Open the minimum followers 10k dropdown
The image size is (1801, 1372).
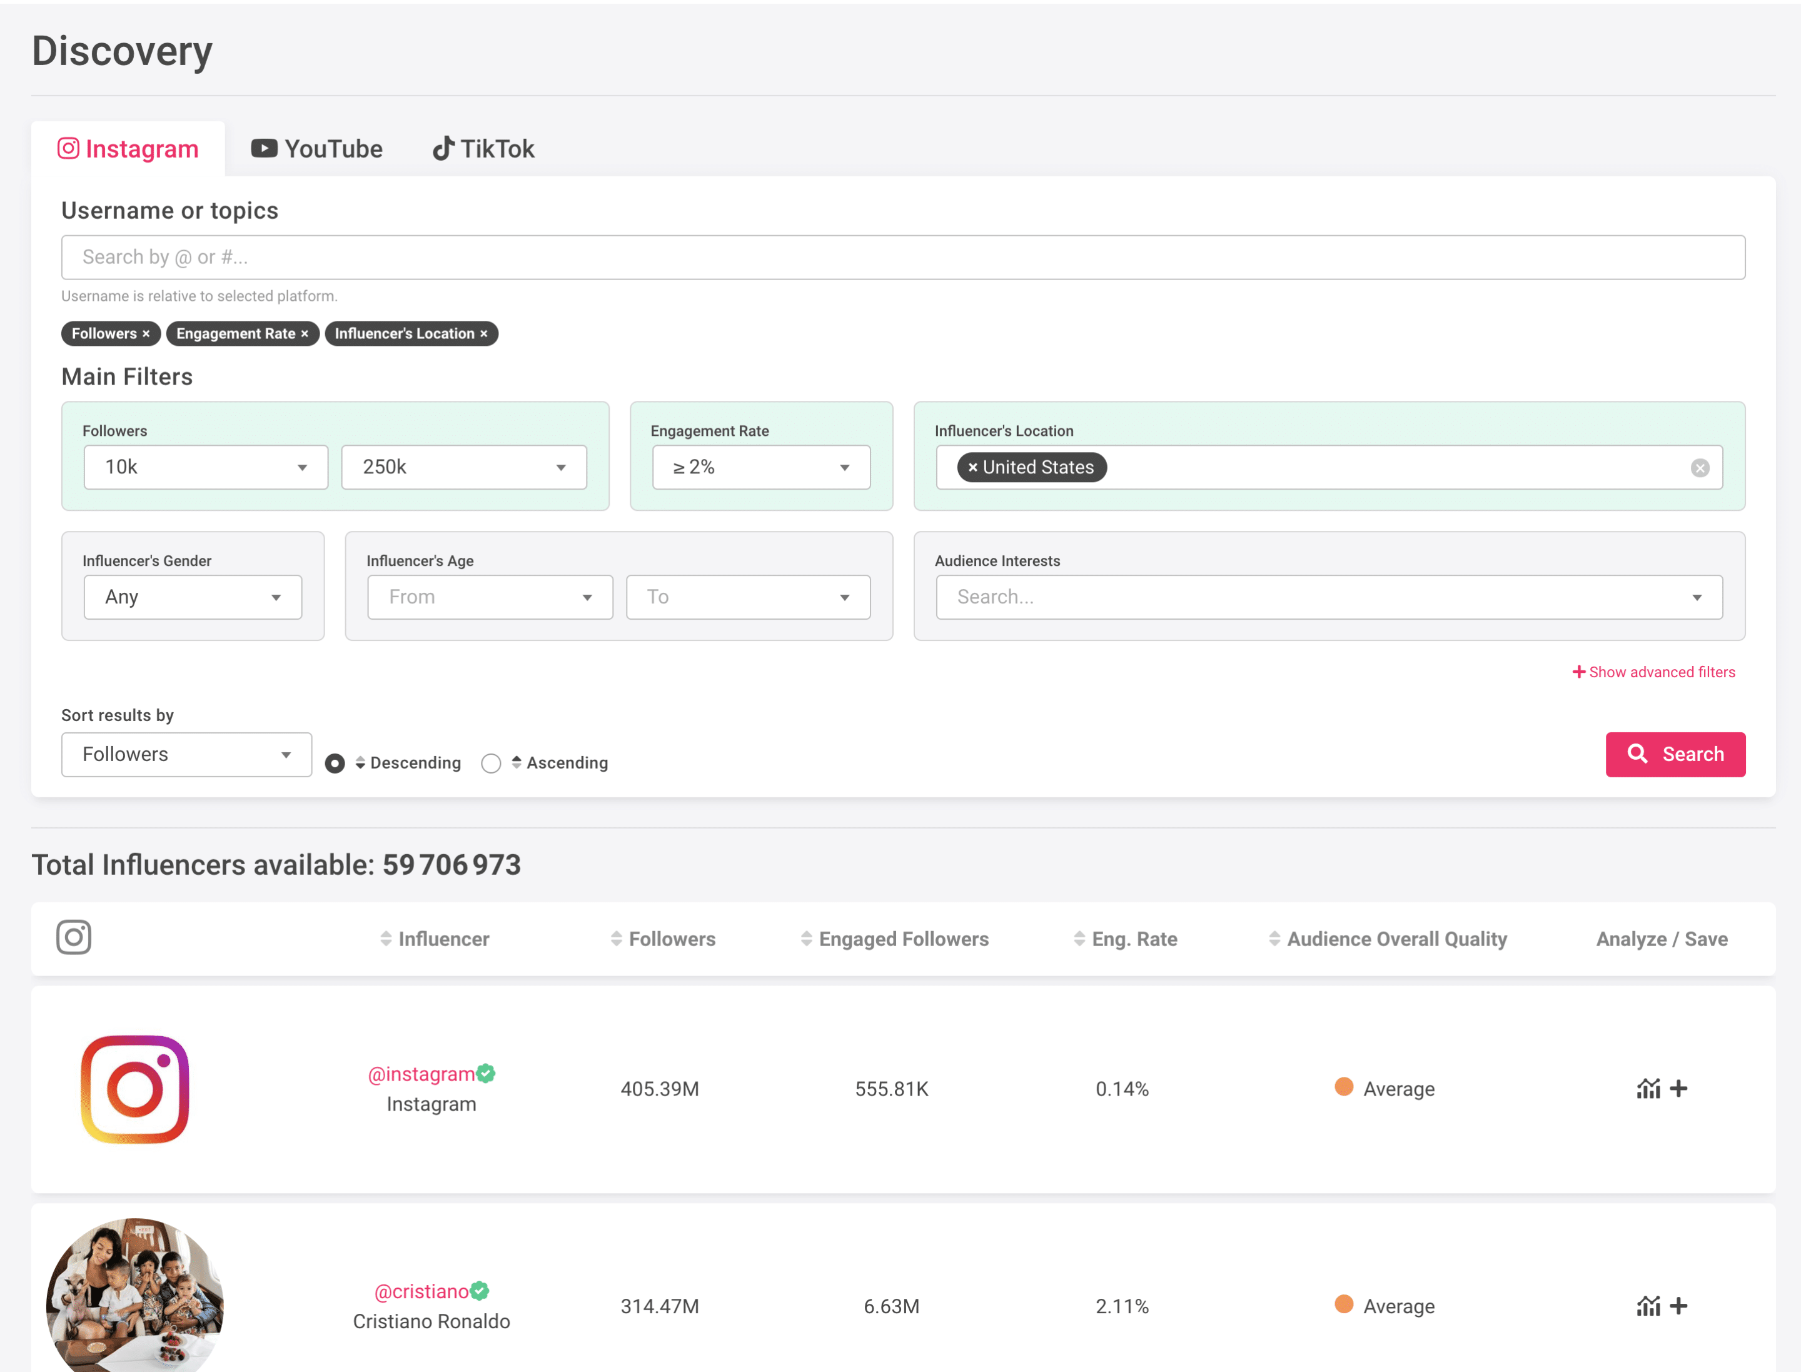point(206,467)
